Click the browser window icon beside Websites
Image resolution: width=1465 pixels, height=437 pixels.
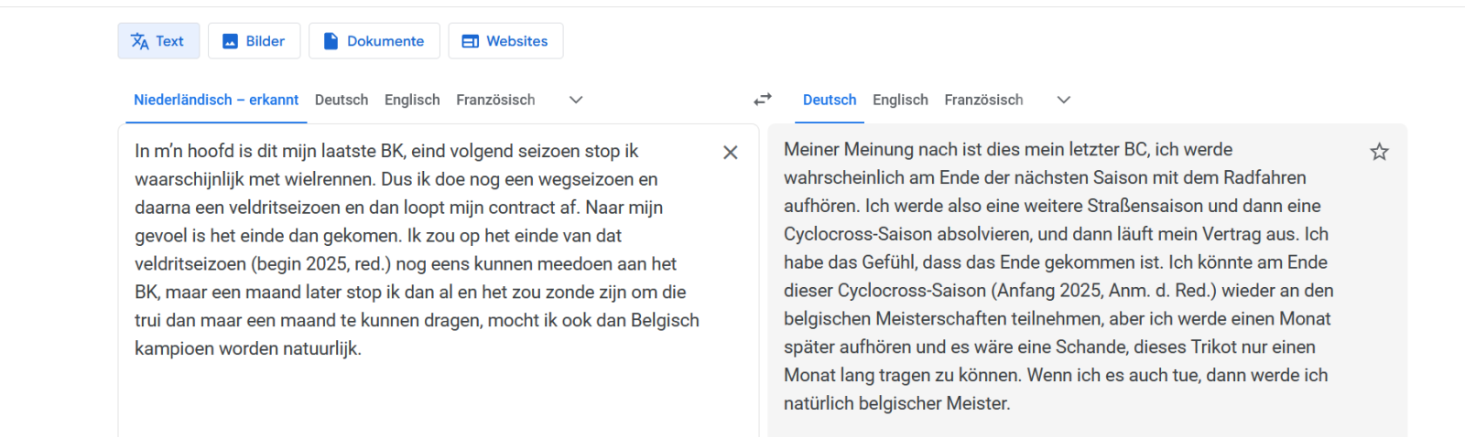click(x=471, y=41)
